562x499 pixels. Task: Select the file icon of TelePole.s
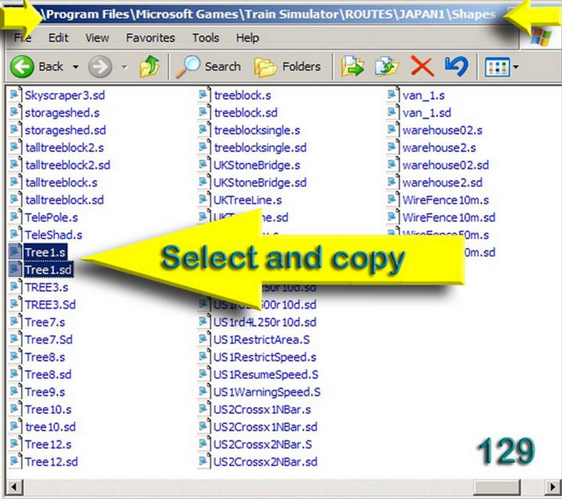(x=15, y=218)
